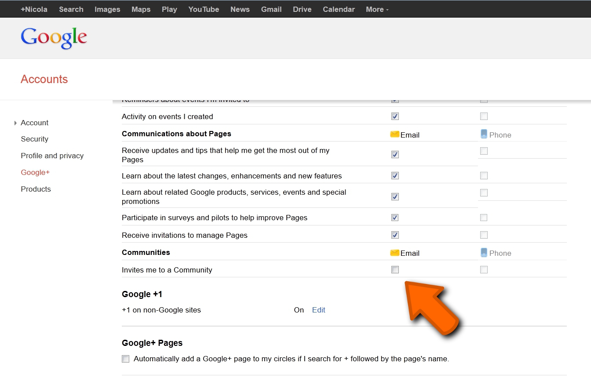Click 'Activity on events I created' text
Viewport: 591px width, 385px height.
click(x=167, y=116)
